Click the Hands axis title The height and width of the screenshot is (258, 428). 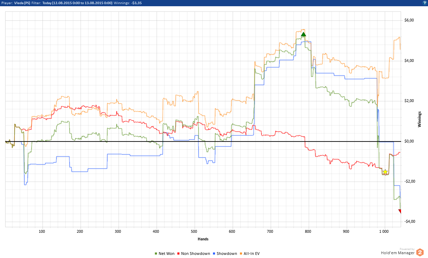203,239
